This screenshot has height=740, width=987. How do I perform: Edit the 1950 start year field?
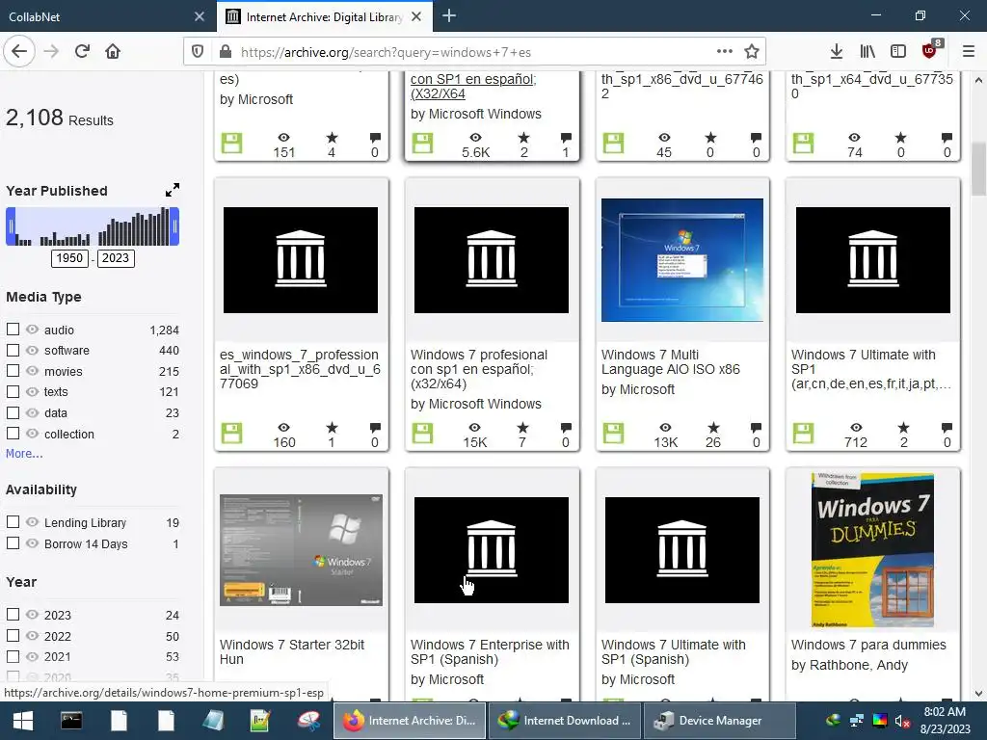point(69,258)
